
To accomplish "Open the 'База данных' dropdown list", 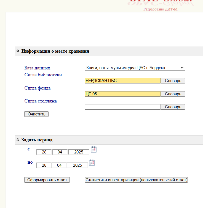I will tap(135, 68).
